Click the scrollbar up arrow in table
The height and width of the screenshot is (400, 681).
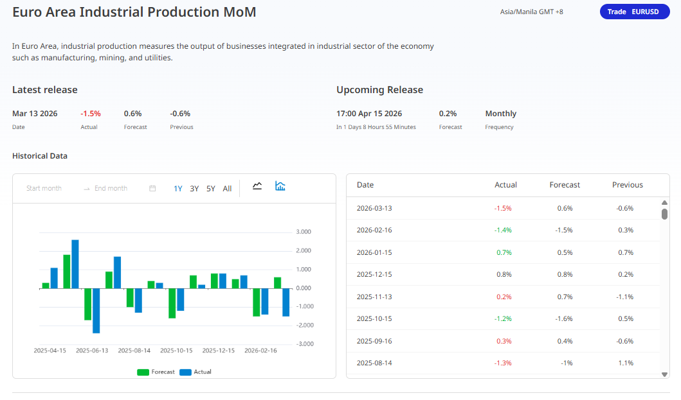[664, 203]
